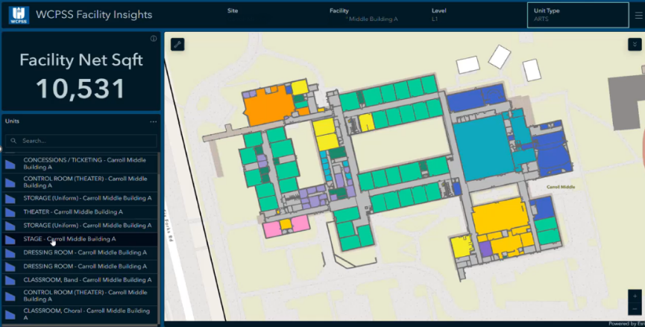Viewport: 645px width, 327px height.
Task: Select STORAGE (Uniform) row just above STAGE
Action: (80, 226)
